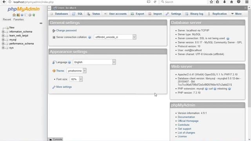
Task: Open the Import tab
Action: pos(155,14)
